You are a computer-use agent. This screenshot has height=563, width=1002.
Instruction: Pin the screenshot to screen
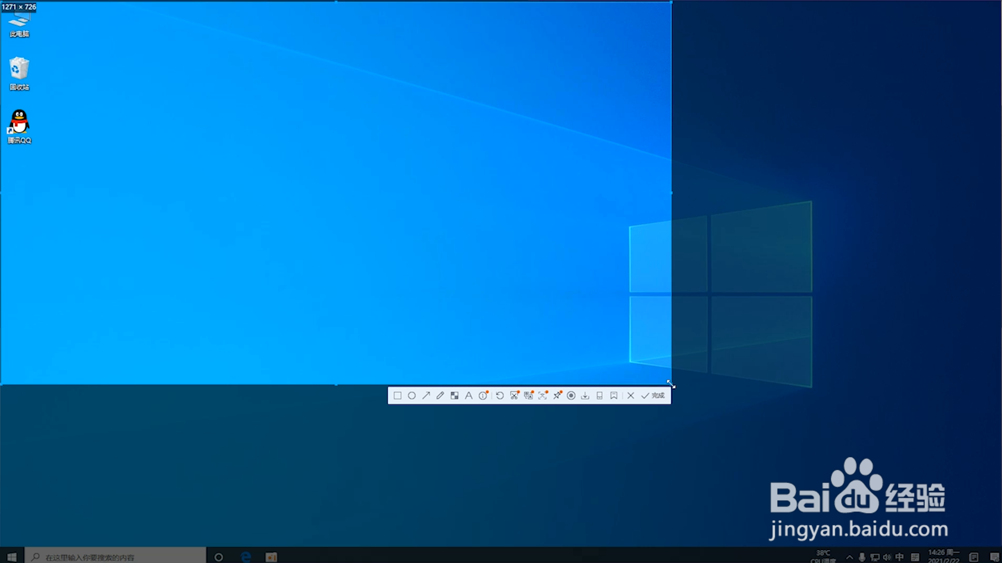(557, 396)
